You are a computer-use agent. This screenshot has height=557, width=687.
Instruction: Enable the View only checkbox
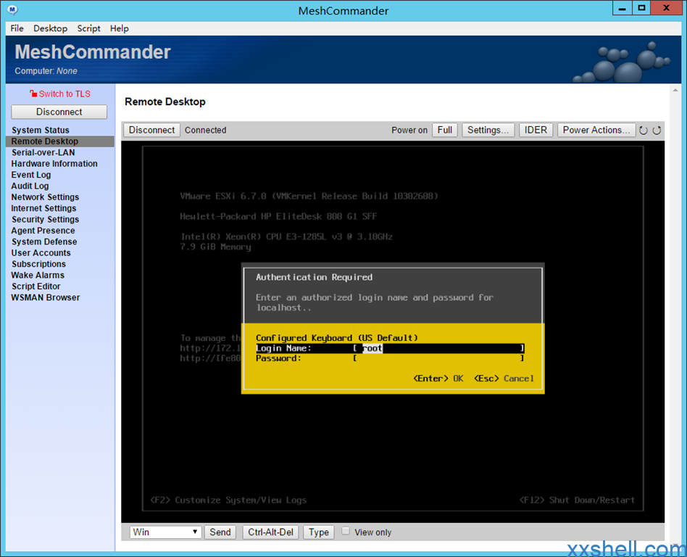[346, 531]
